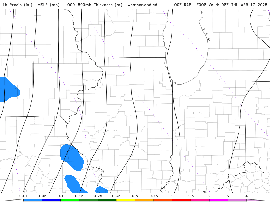Click the 'weather.cod.edu' source text

click(x=143, y=5)
